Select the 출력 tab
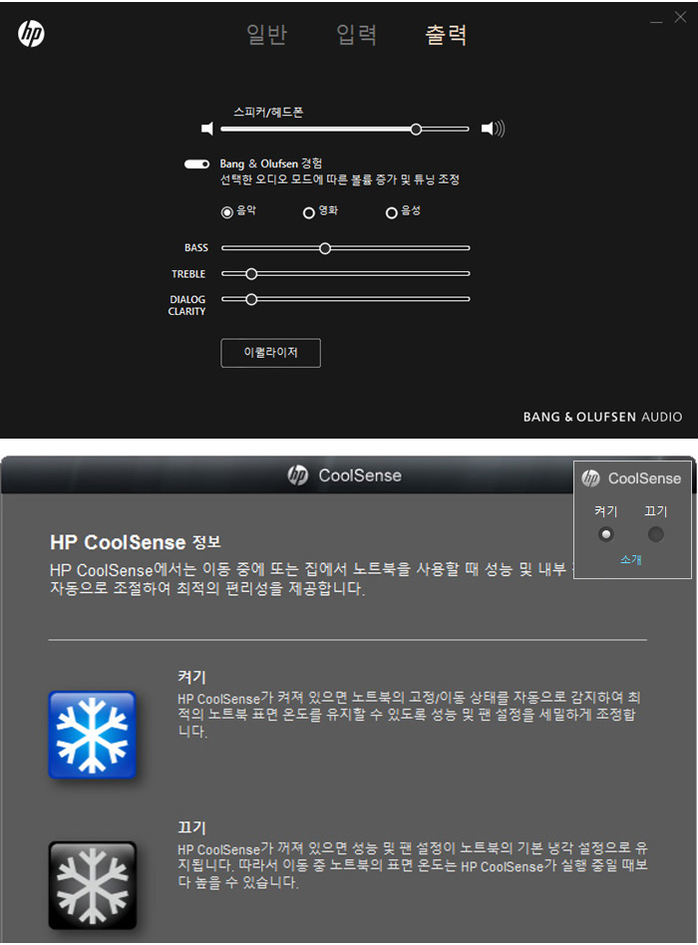This screenshot has height=945, width=698. click(x=446, y=34)
